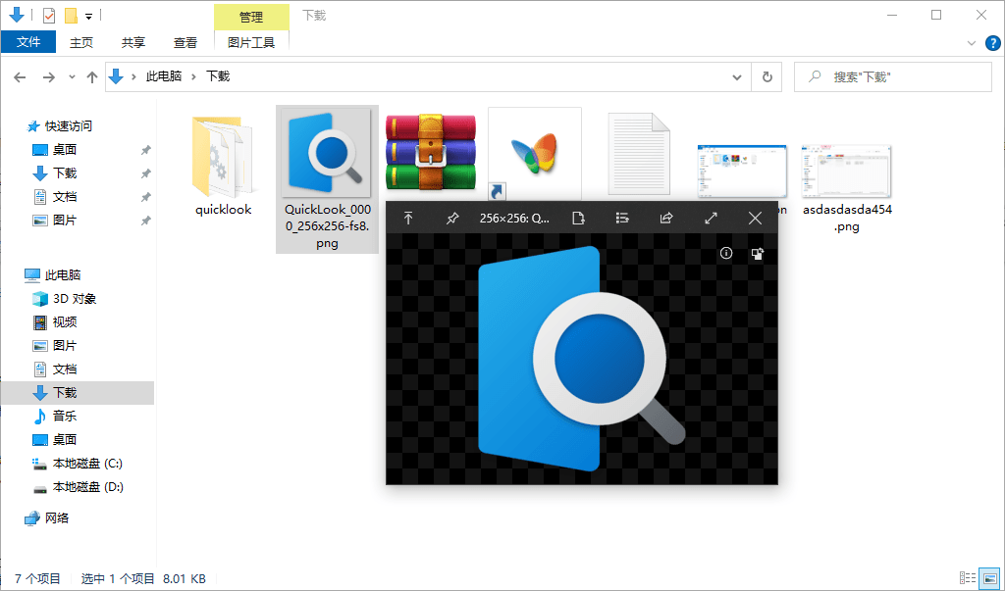
Task: Switch to the 查看 ribbon tab
Action: (x=185, y=42)
